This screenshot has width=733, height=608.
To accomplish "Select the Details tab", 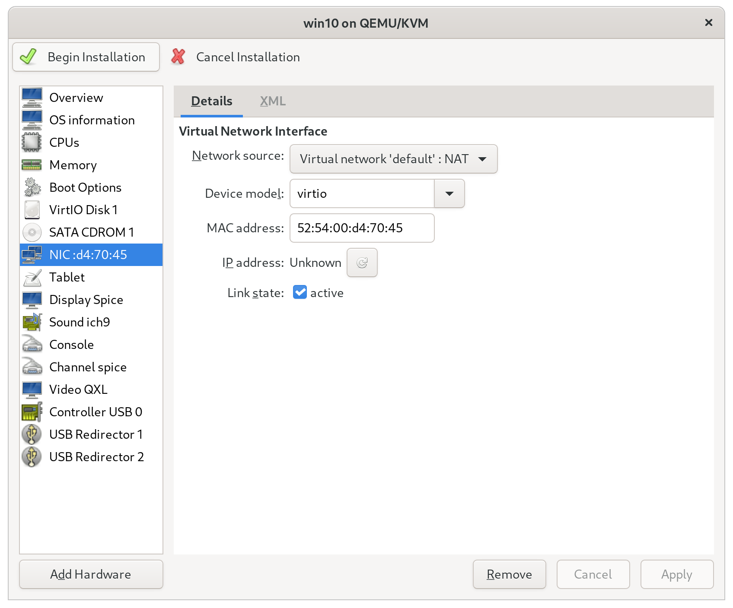I will 212,101.
